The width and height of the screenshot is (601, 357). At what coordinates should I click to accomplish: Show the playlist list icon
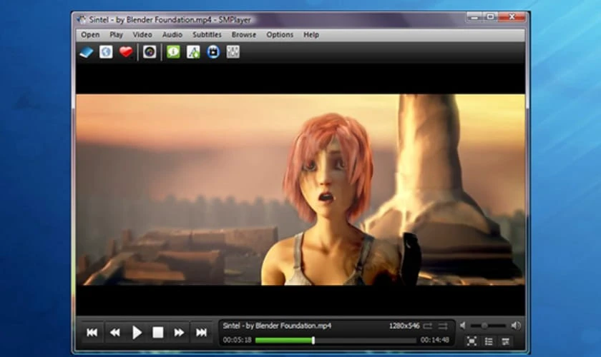489,341
